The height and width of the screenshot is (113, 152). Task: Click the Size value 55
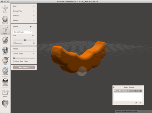33,36
